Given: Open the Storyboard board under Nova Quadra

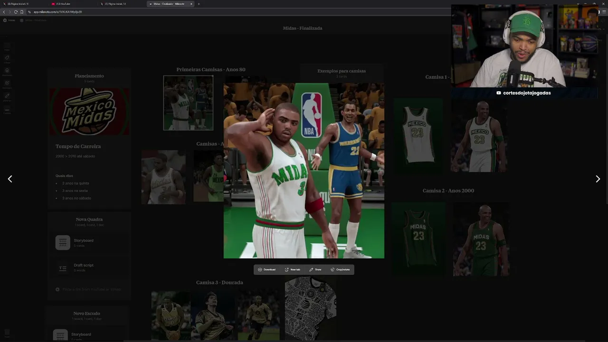Looking at the screenshot, I should [x=63, y=243].
